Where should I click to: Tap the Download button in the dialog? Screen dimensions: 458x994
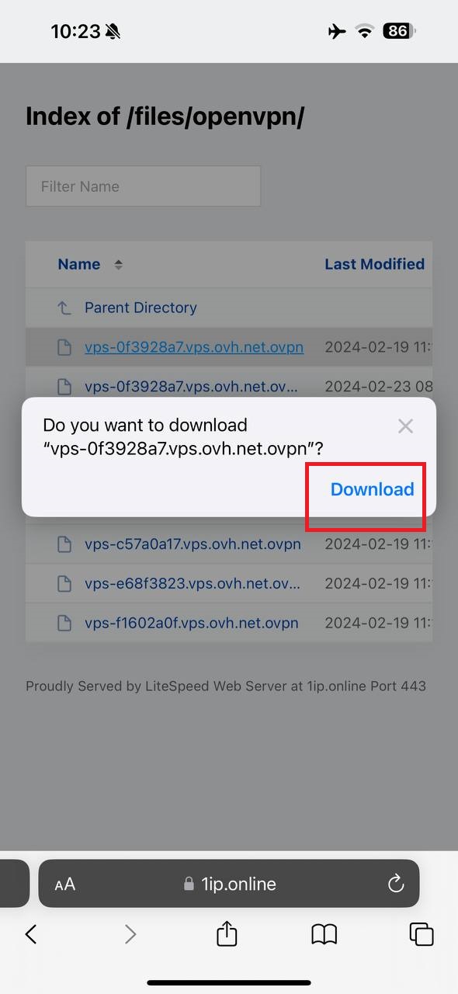click(372, 489)
